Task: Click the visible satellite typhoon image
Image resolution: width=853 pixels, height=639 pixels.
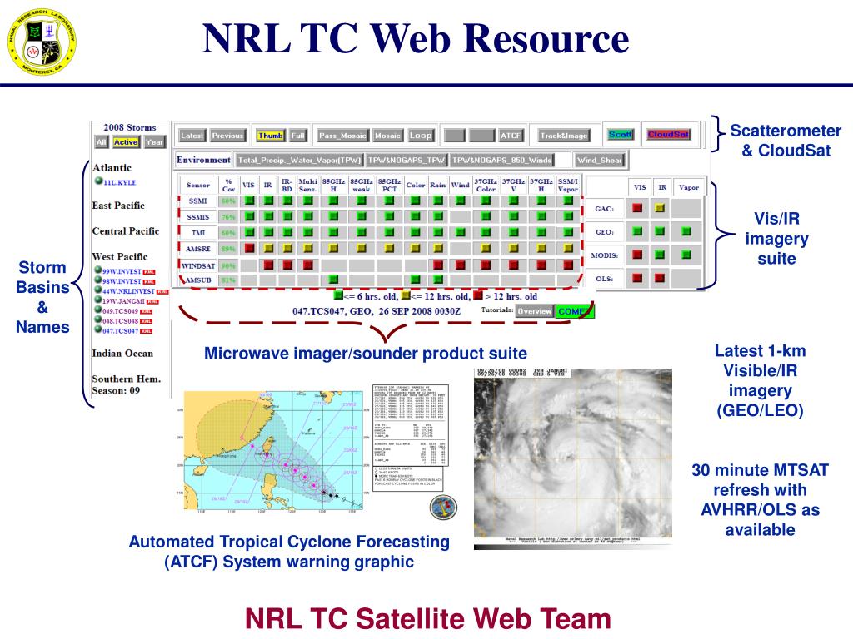Action: [x=573, y=458]
